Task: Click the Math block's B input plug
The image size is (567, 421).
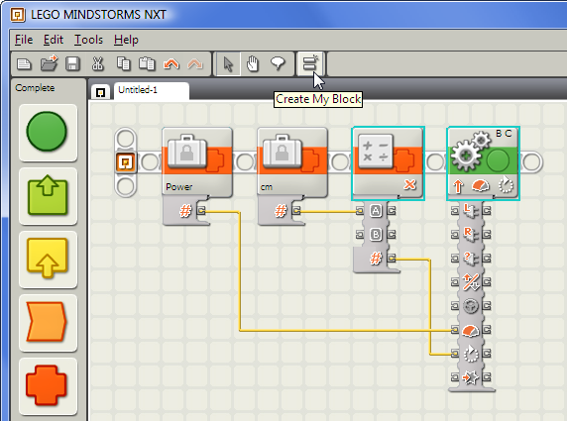Action: tap(360, 235)
